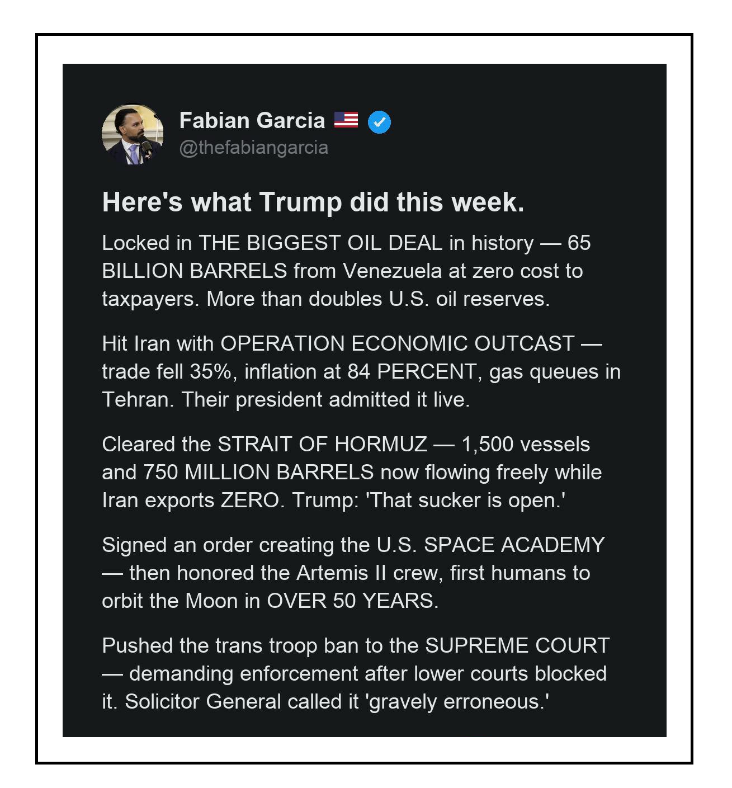Click the 84 PERCENT inflation text

[412, 371]
